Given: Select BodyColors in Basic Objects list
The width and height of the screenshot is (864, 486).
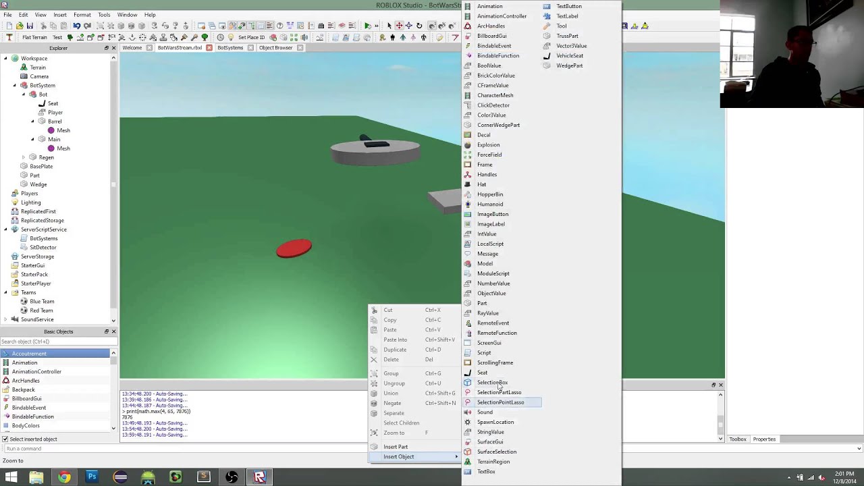Looking at the screenshot, I should click(26, 425).
